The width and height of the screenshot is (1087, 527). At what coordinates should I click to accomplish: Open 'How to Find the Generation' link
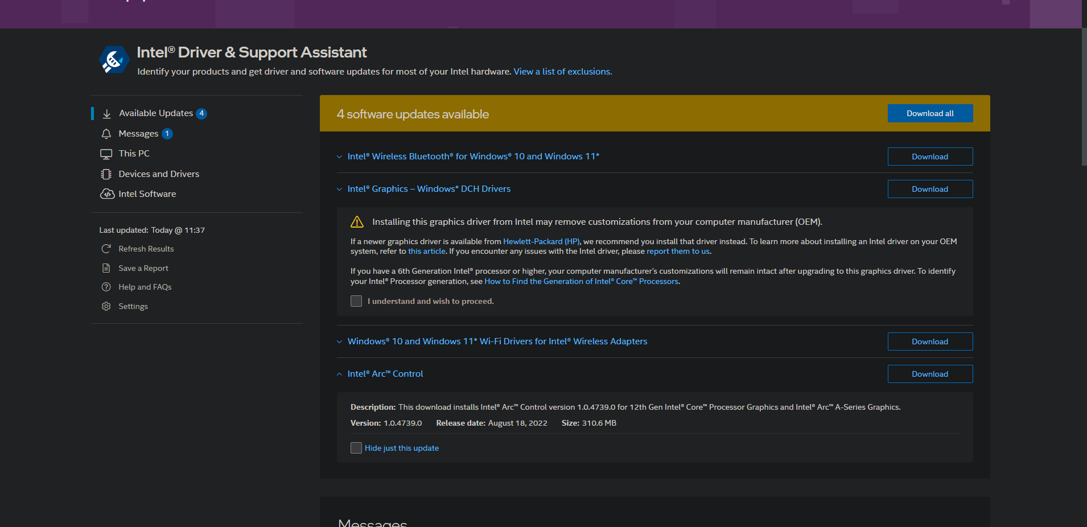tap(581, 282)
